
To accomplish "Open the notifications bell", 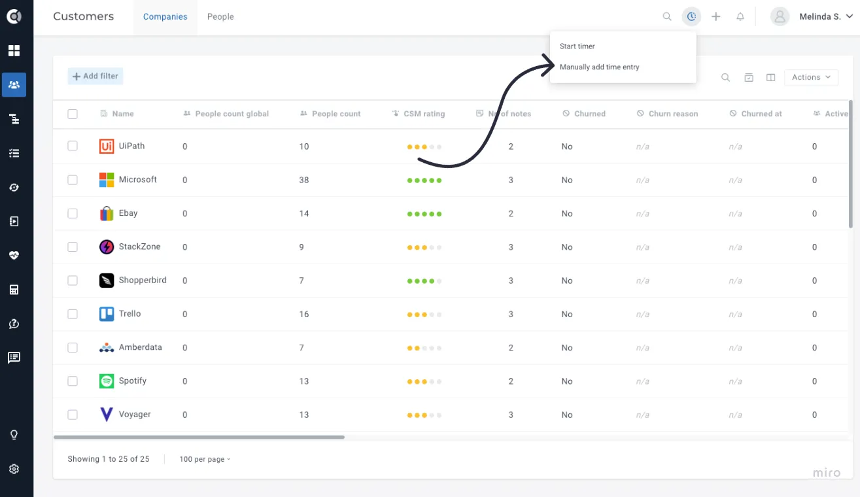I will (x=740, y=17).
